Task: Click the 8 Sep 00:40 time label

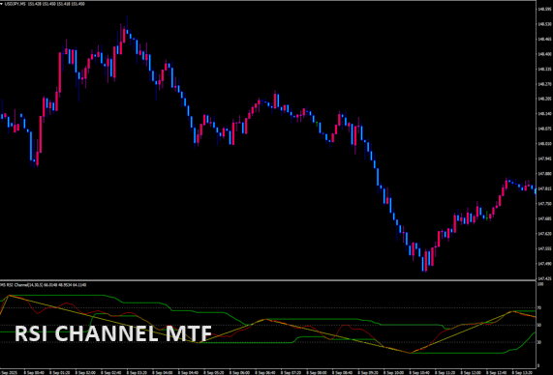Action: point(34,372)
